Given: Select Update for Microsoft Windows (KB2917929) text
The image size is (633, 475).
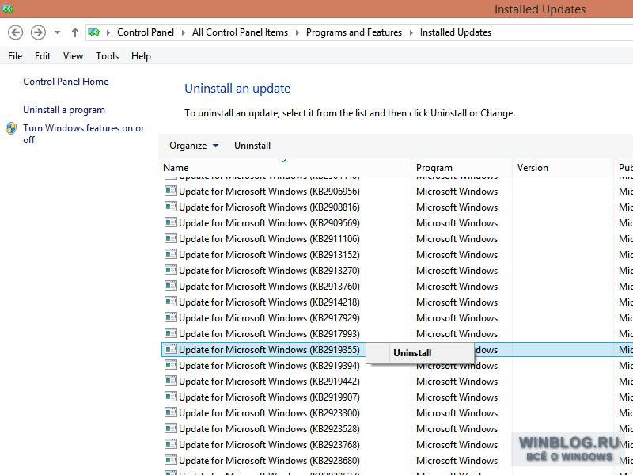Looking at the screenshot, I should tap(269, 318).
